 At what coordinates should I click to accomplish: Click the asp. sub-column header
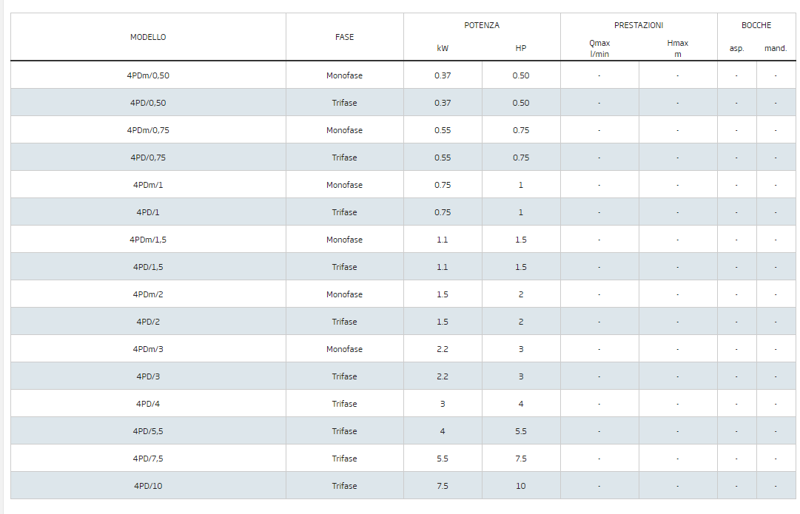coord(736,49)
